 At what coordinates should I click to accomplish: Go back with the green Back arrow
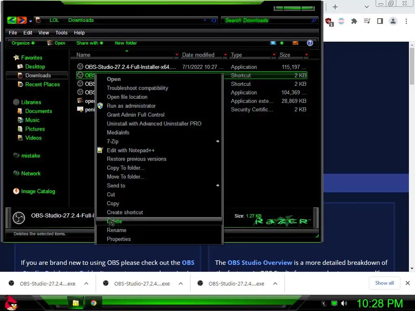click(12, 20)
